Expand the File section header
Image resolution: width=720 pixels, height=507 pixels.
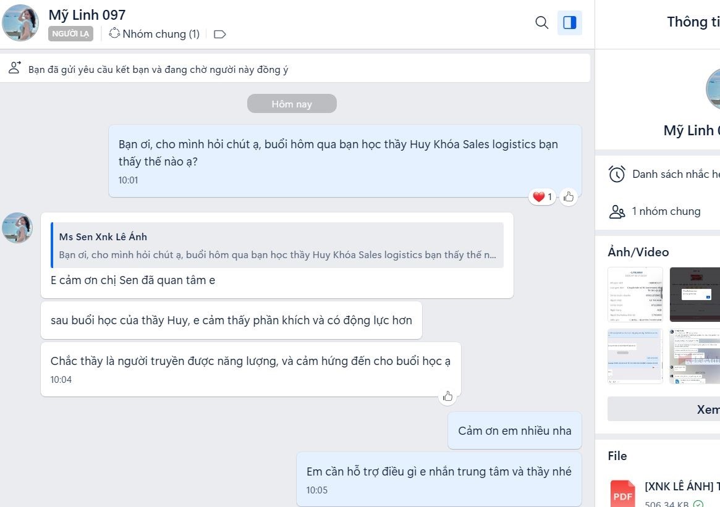point(617,456)
